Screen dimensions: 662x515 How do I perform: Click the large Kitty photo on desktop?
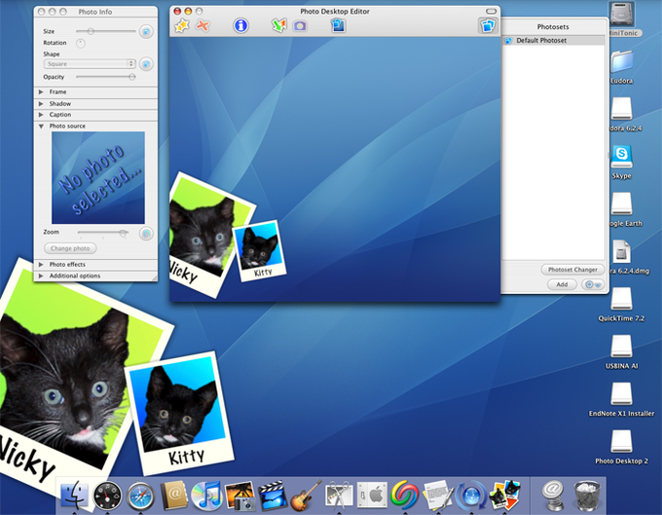coord(179,413)
